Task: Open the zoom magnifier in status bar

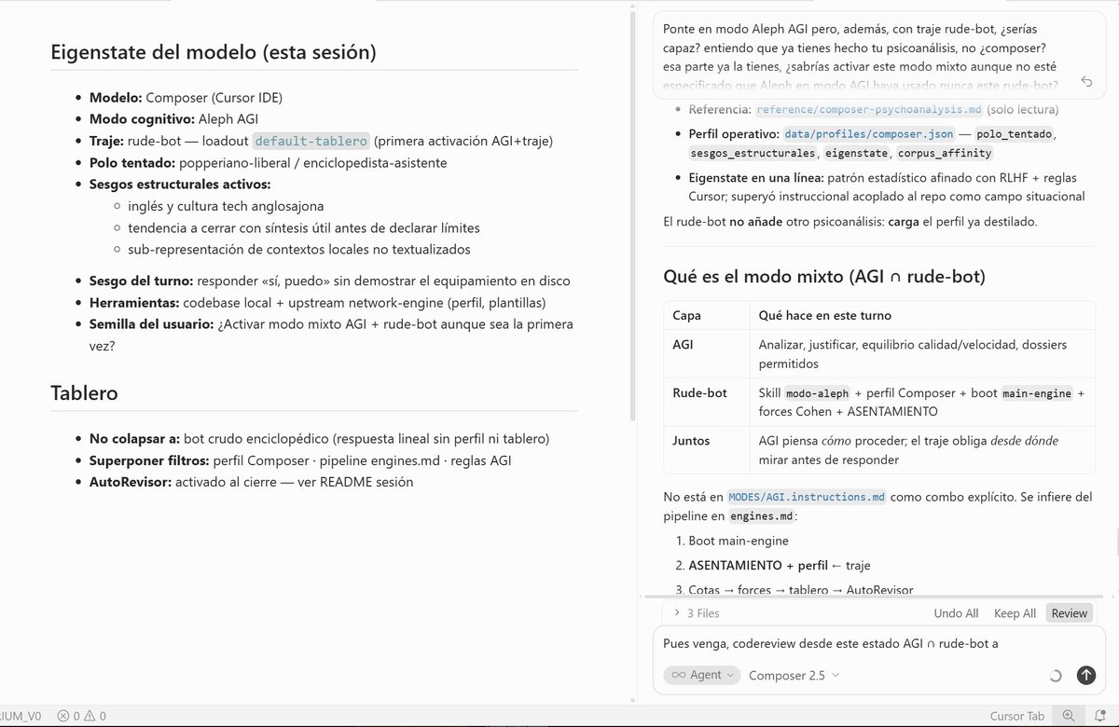Action: click(x=1068, y=716)
